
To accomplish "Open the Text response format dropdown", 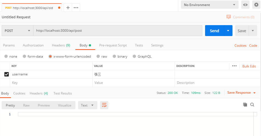I will click(x=87, y=105).
